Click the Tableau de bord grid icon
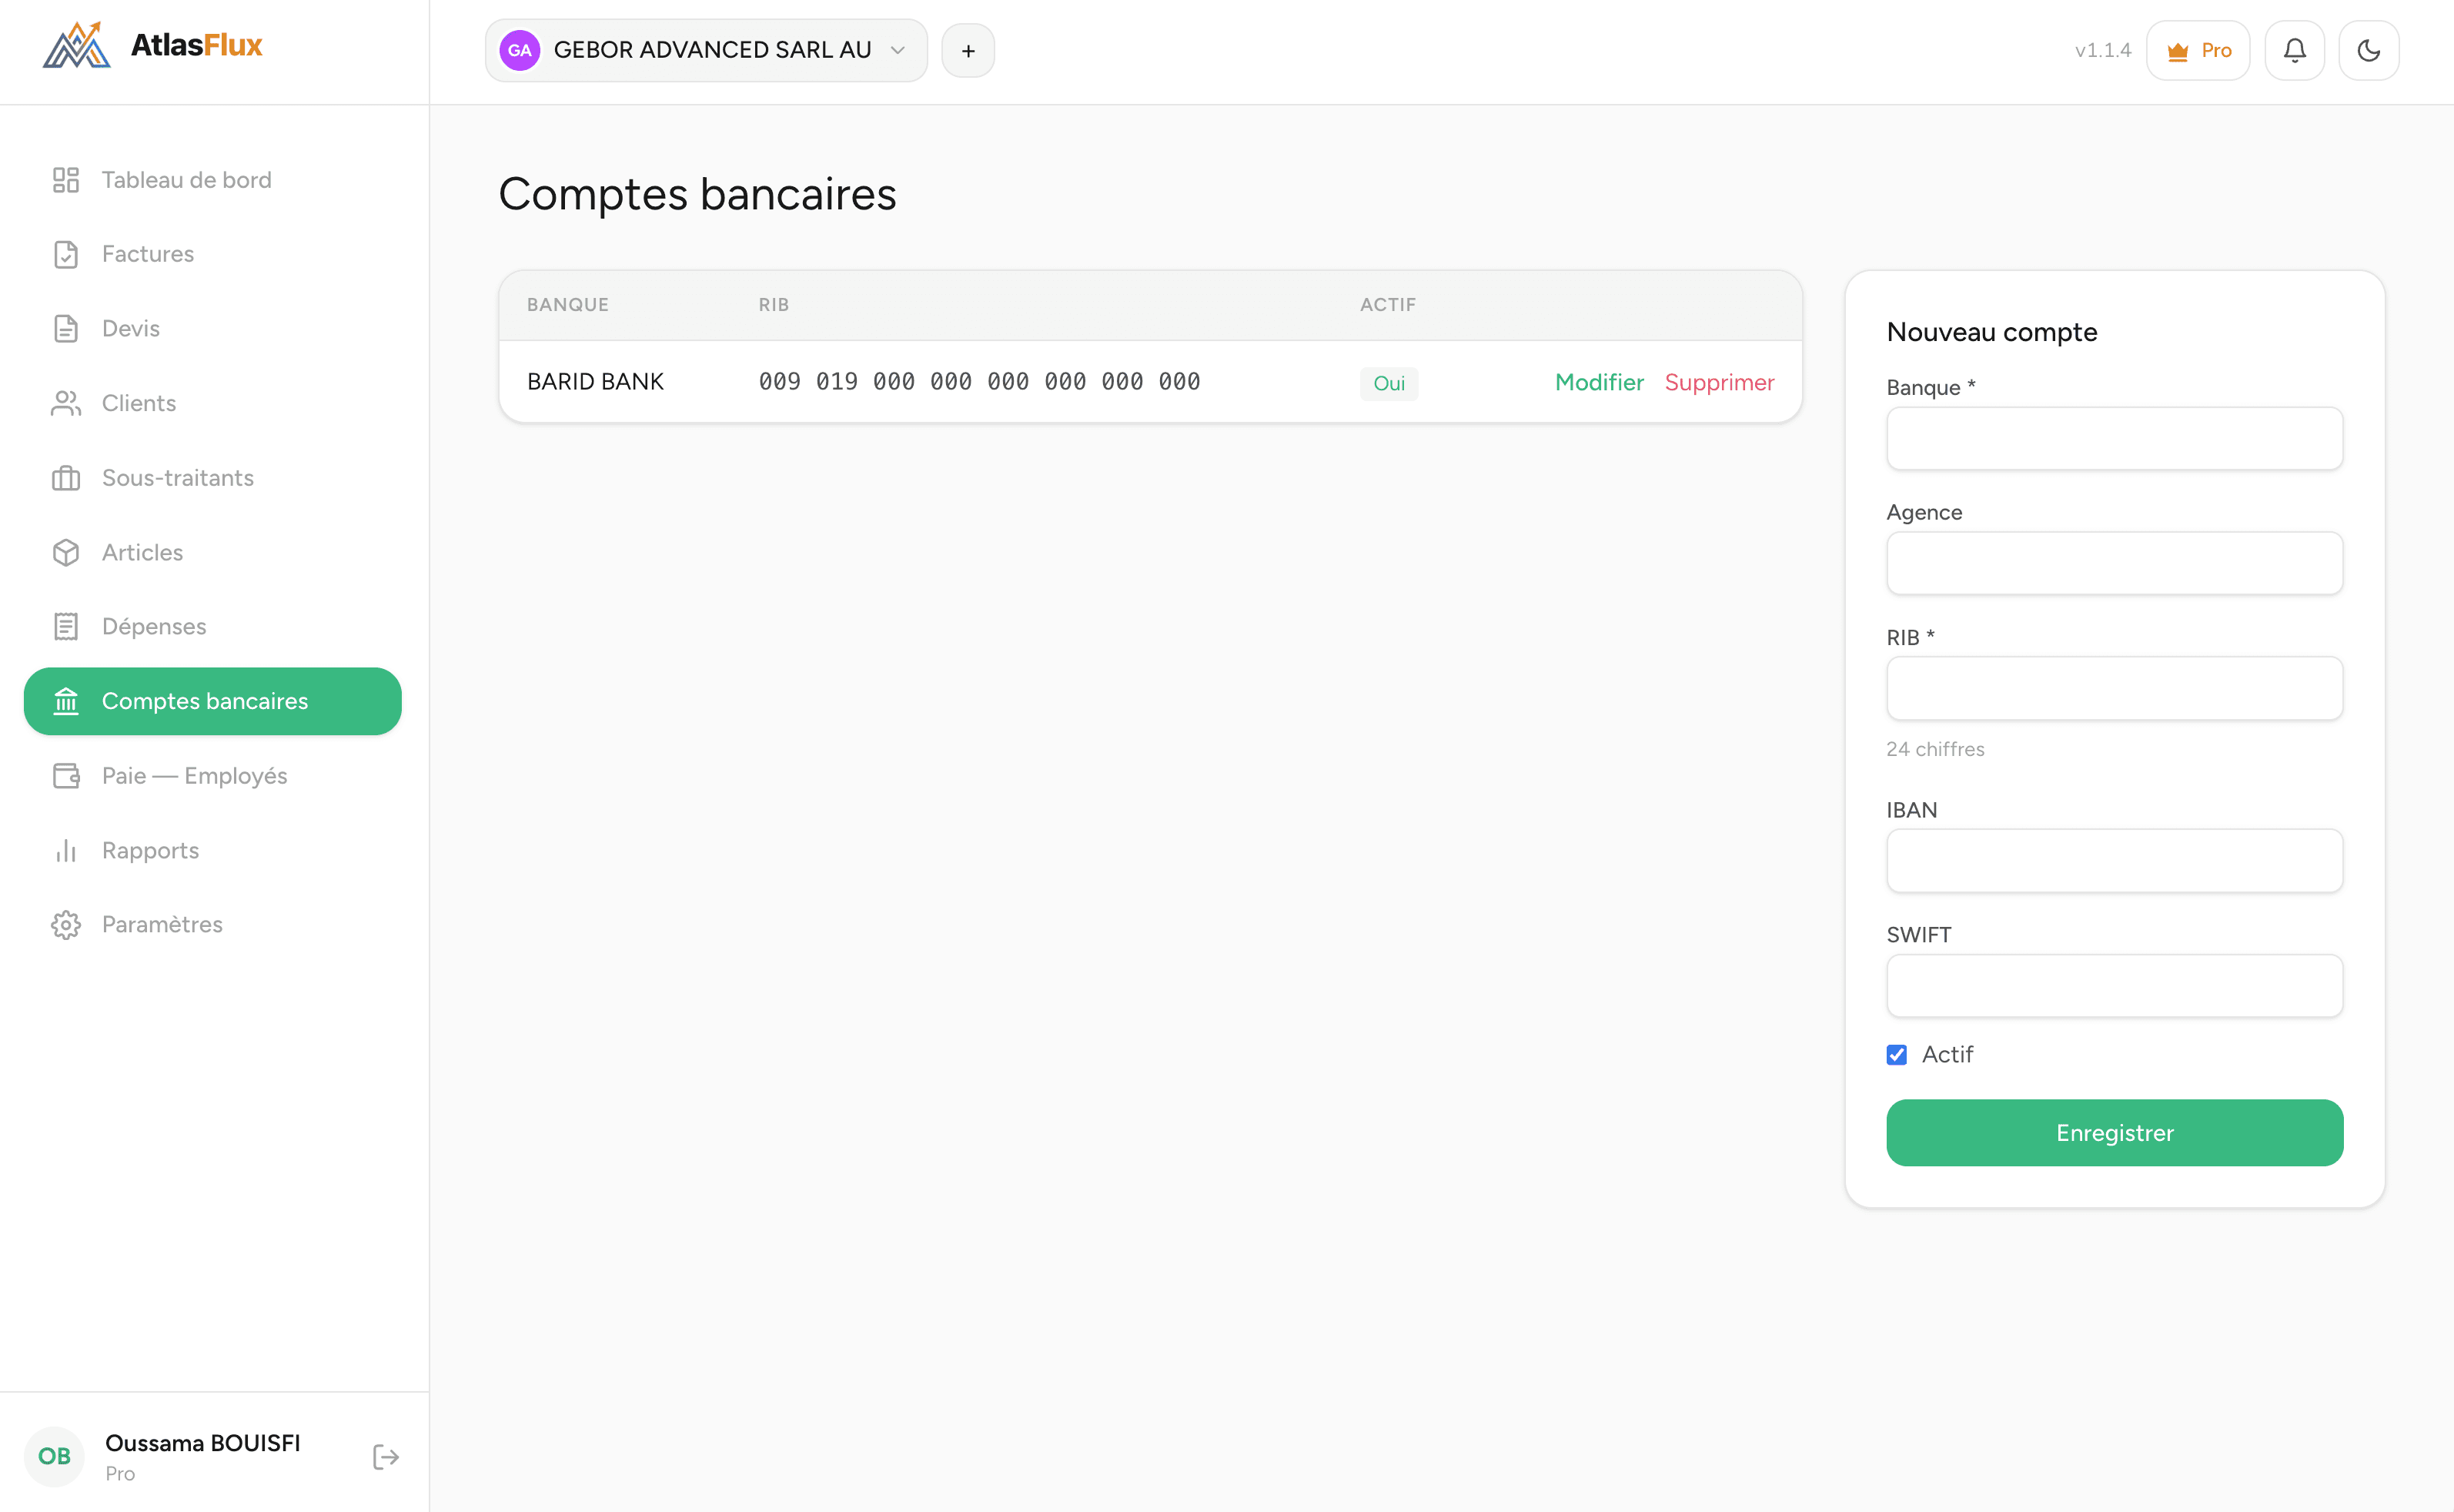Screen dimensions: 2454x1512 [x=66, y=180]
